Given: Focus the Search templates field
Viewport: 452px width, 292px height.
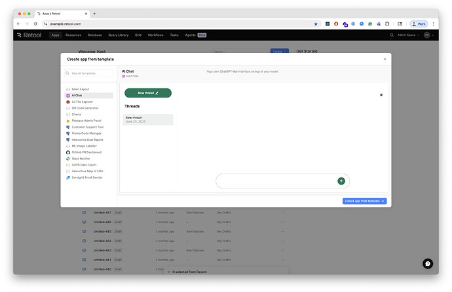Looking at the screenshot, I should [x=89, y=73].
